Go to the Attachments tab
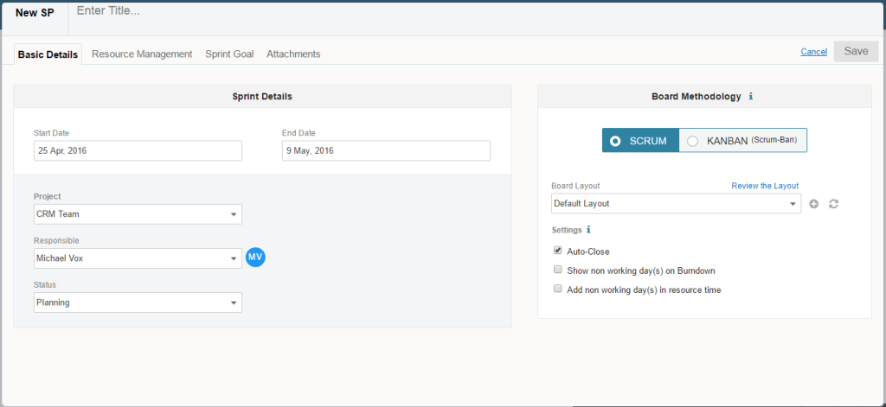This screenshot has height=407, width=886. [x=293, y=54]
